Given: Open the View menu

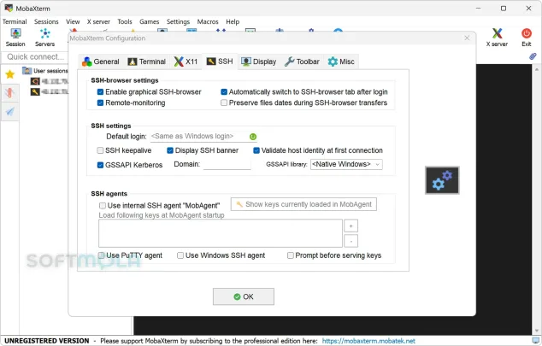Looking at the screenshot, I should 73,21.
